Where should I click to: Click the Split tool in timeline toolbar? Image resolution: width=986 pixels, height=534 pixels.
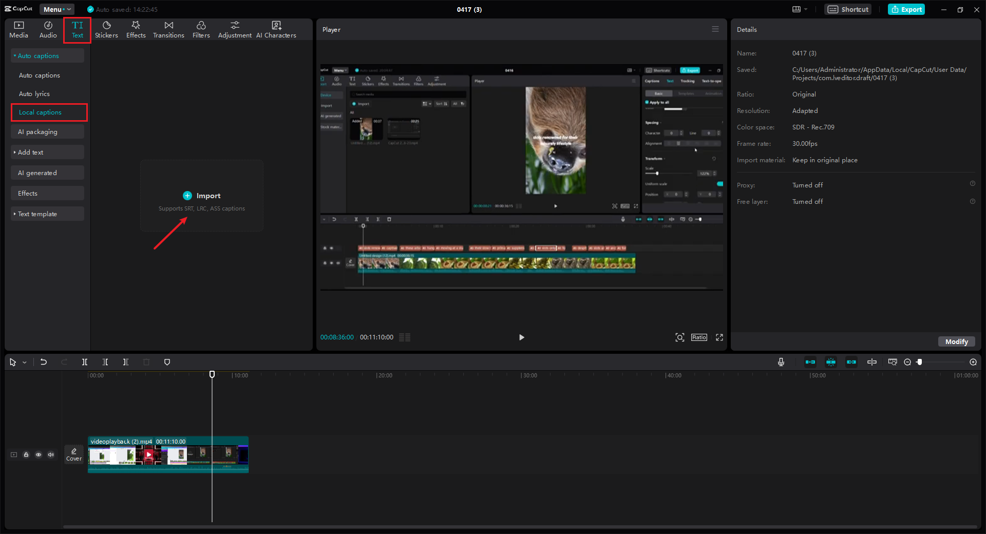coord(85,362)
